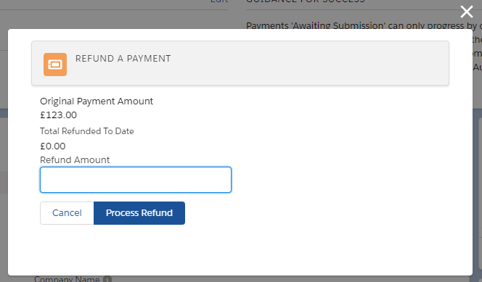Viewport: 482px width, 282px height.
Task: Click the info icon beside Company Name
Action: 107,280
